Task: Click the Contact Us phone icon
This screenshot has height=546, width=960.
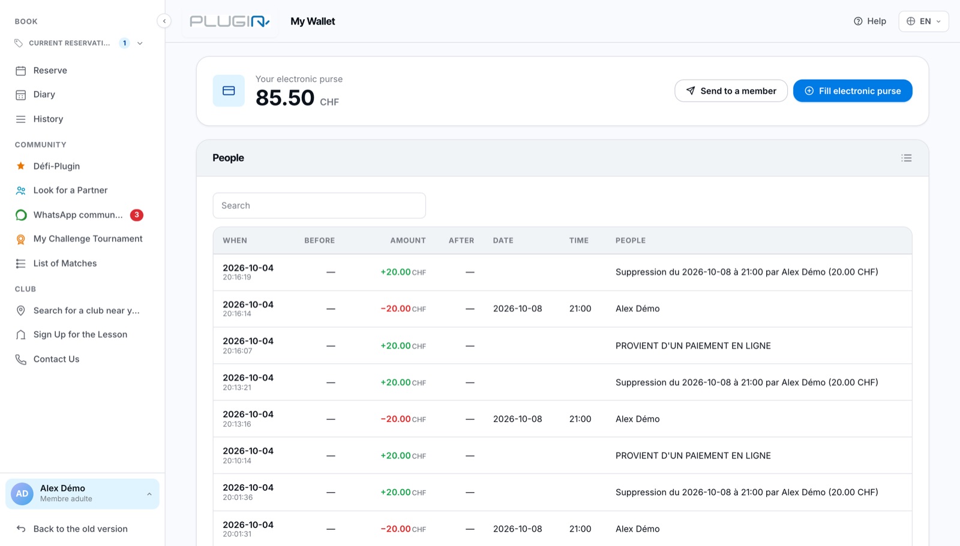Action: click(x=21, y=360)
